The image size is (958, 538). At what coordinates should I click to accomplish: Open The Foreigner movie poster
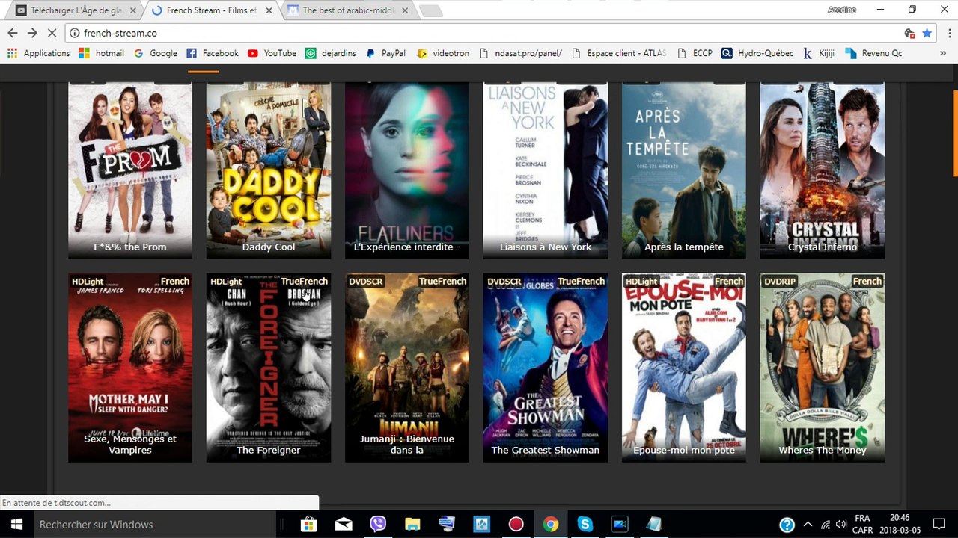click(269, 368)
